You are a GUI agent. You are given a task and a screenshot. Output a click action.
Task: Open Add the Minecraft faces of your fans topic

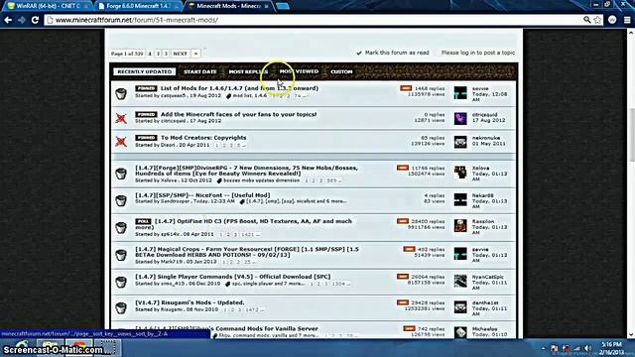tap(238, 115)
